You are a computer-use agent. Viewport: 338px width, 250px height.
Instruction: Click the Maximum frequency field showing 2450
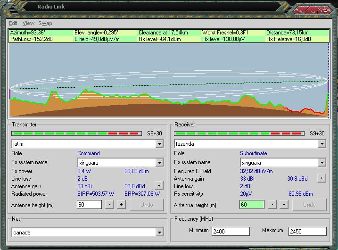307,231
